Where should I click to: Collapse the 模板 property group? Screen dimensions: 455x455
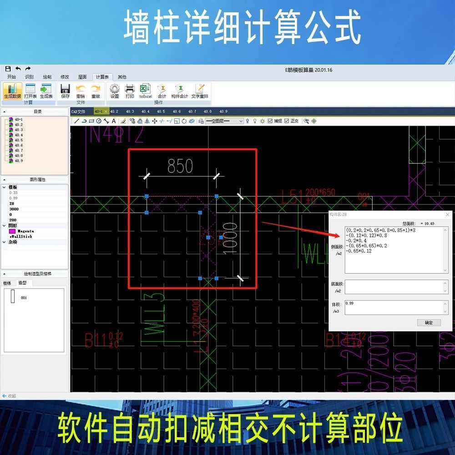tap(5, 187)
